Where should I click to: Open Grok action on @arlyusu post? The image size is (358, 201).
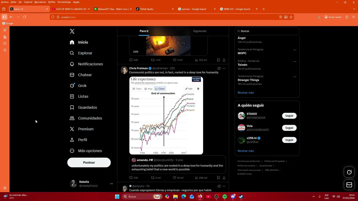click(219, 186)
